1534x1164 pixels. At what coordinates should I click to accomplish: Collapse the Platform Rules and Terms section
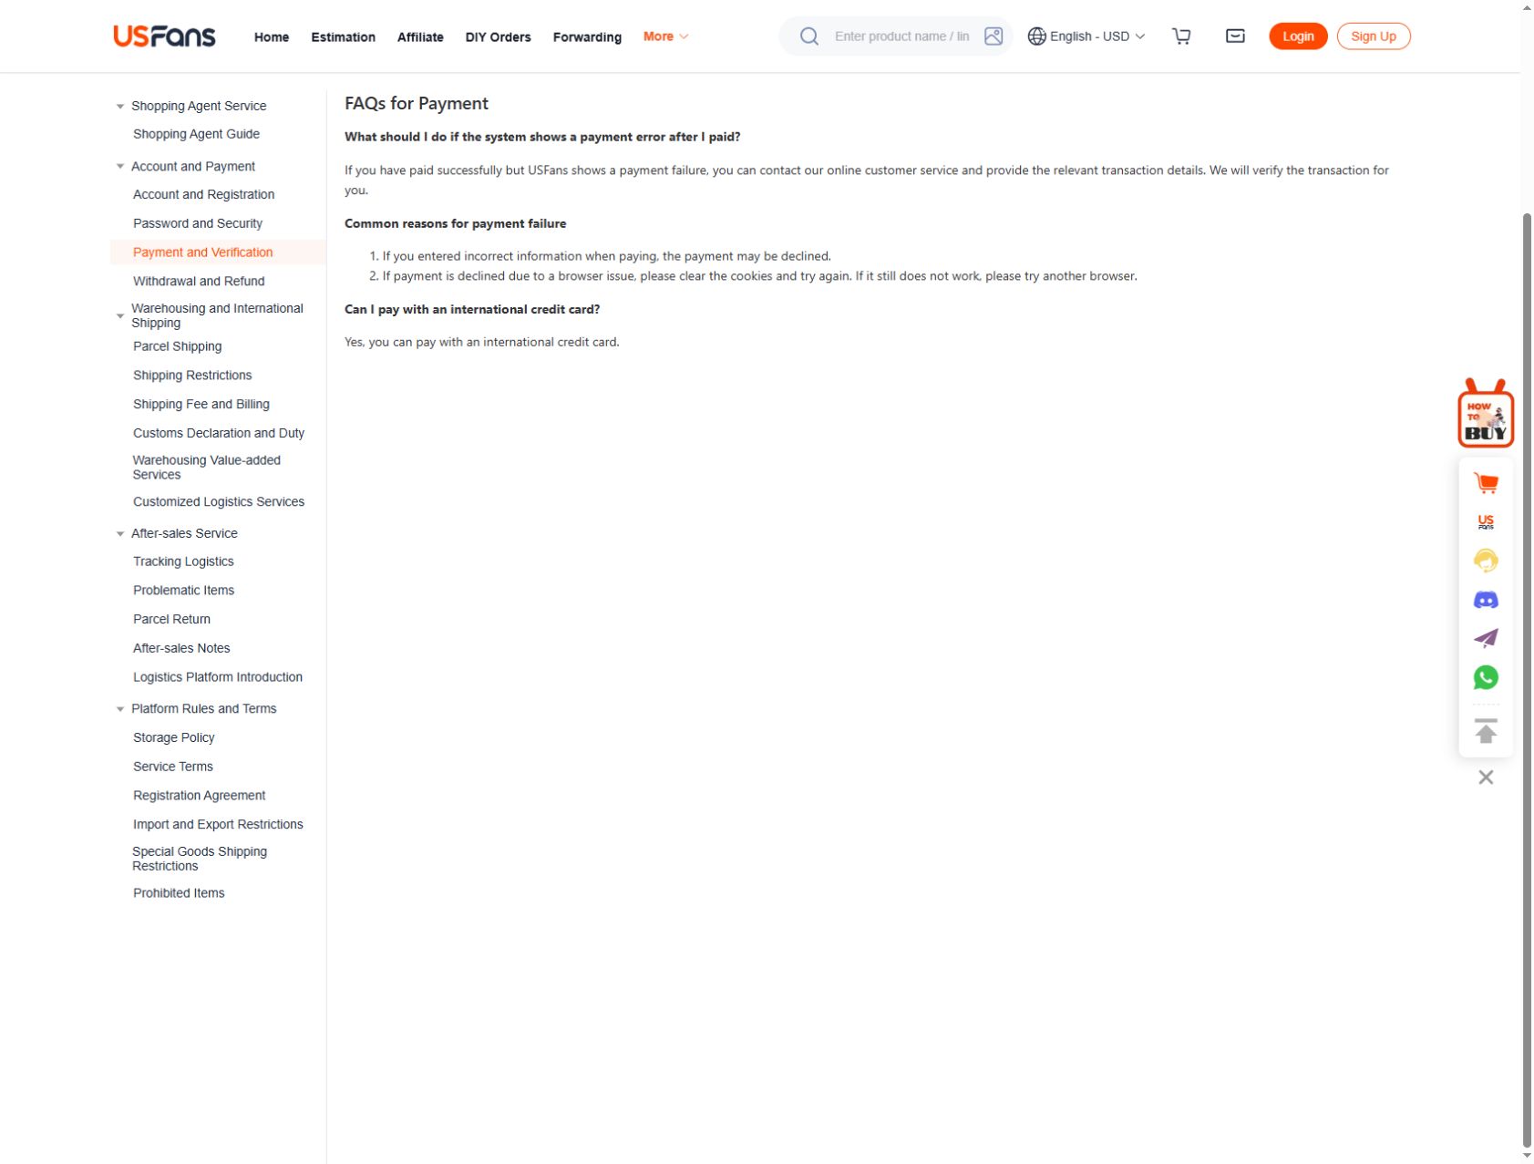coord(120,709)
